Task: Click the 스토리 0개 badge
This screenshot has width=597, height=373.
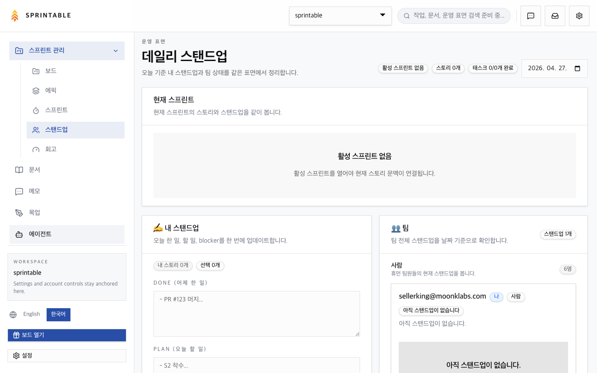Action: tap(448, 68)
